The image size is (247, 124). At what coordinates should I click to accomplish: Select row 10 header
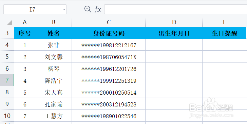[7, 116]
